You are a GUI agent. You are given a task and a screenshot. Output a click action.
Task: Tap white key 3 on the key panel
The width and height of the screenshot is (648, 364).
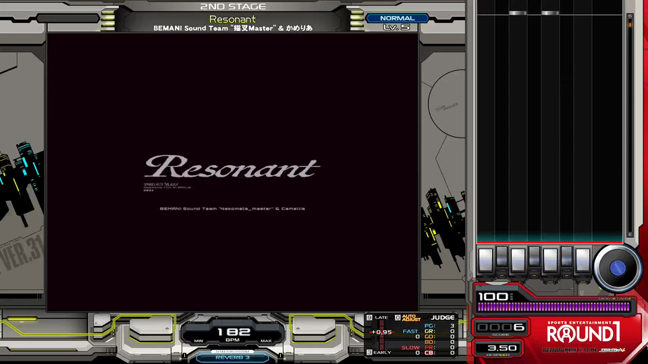point(518,260)
